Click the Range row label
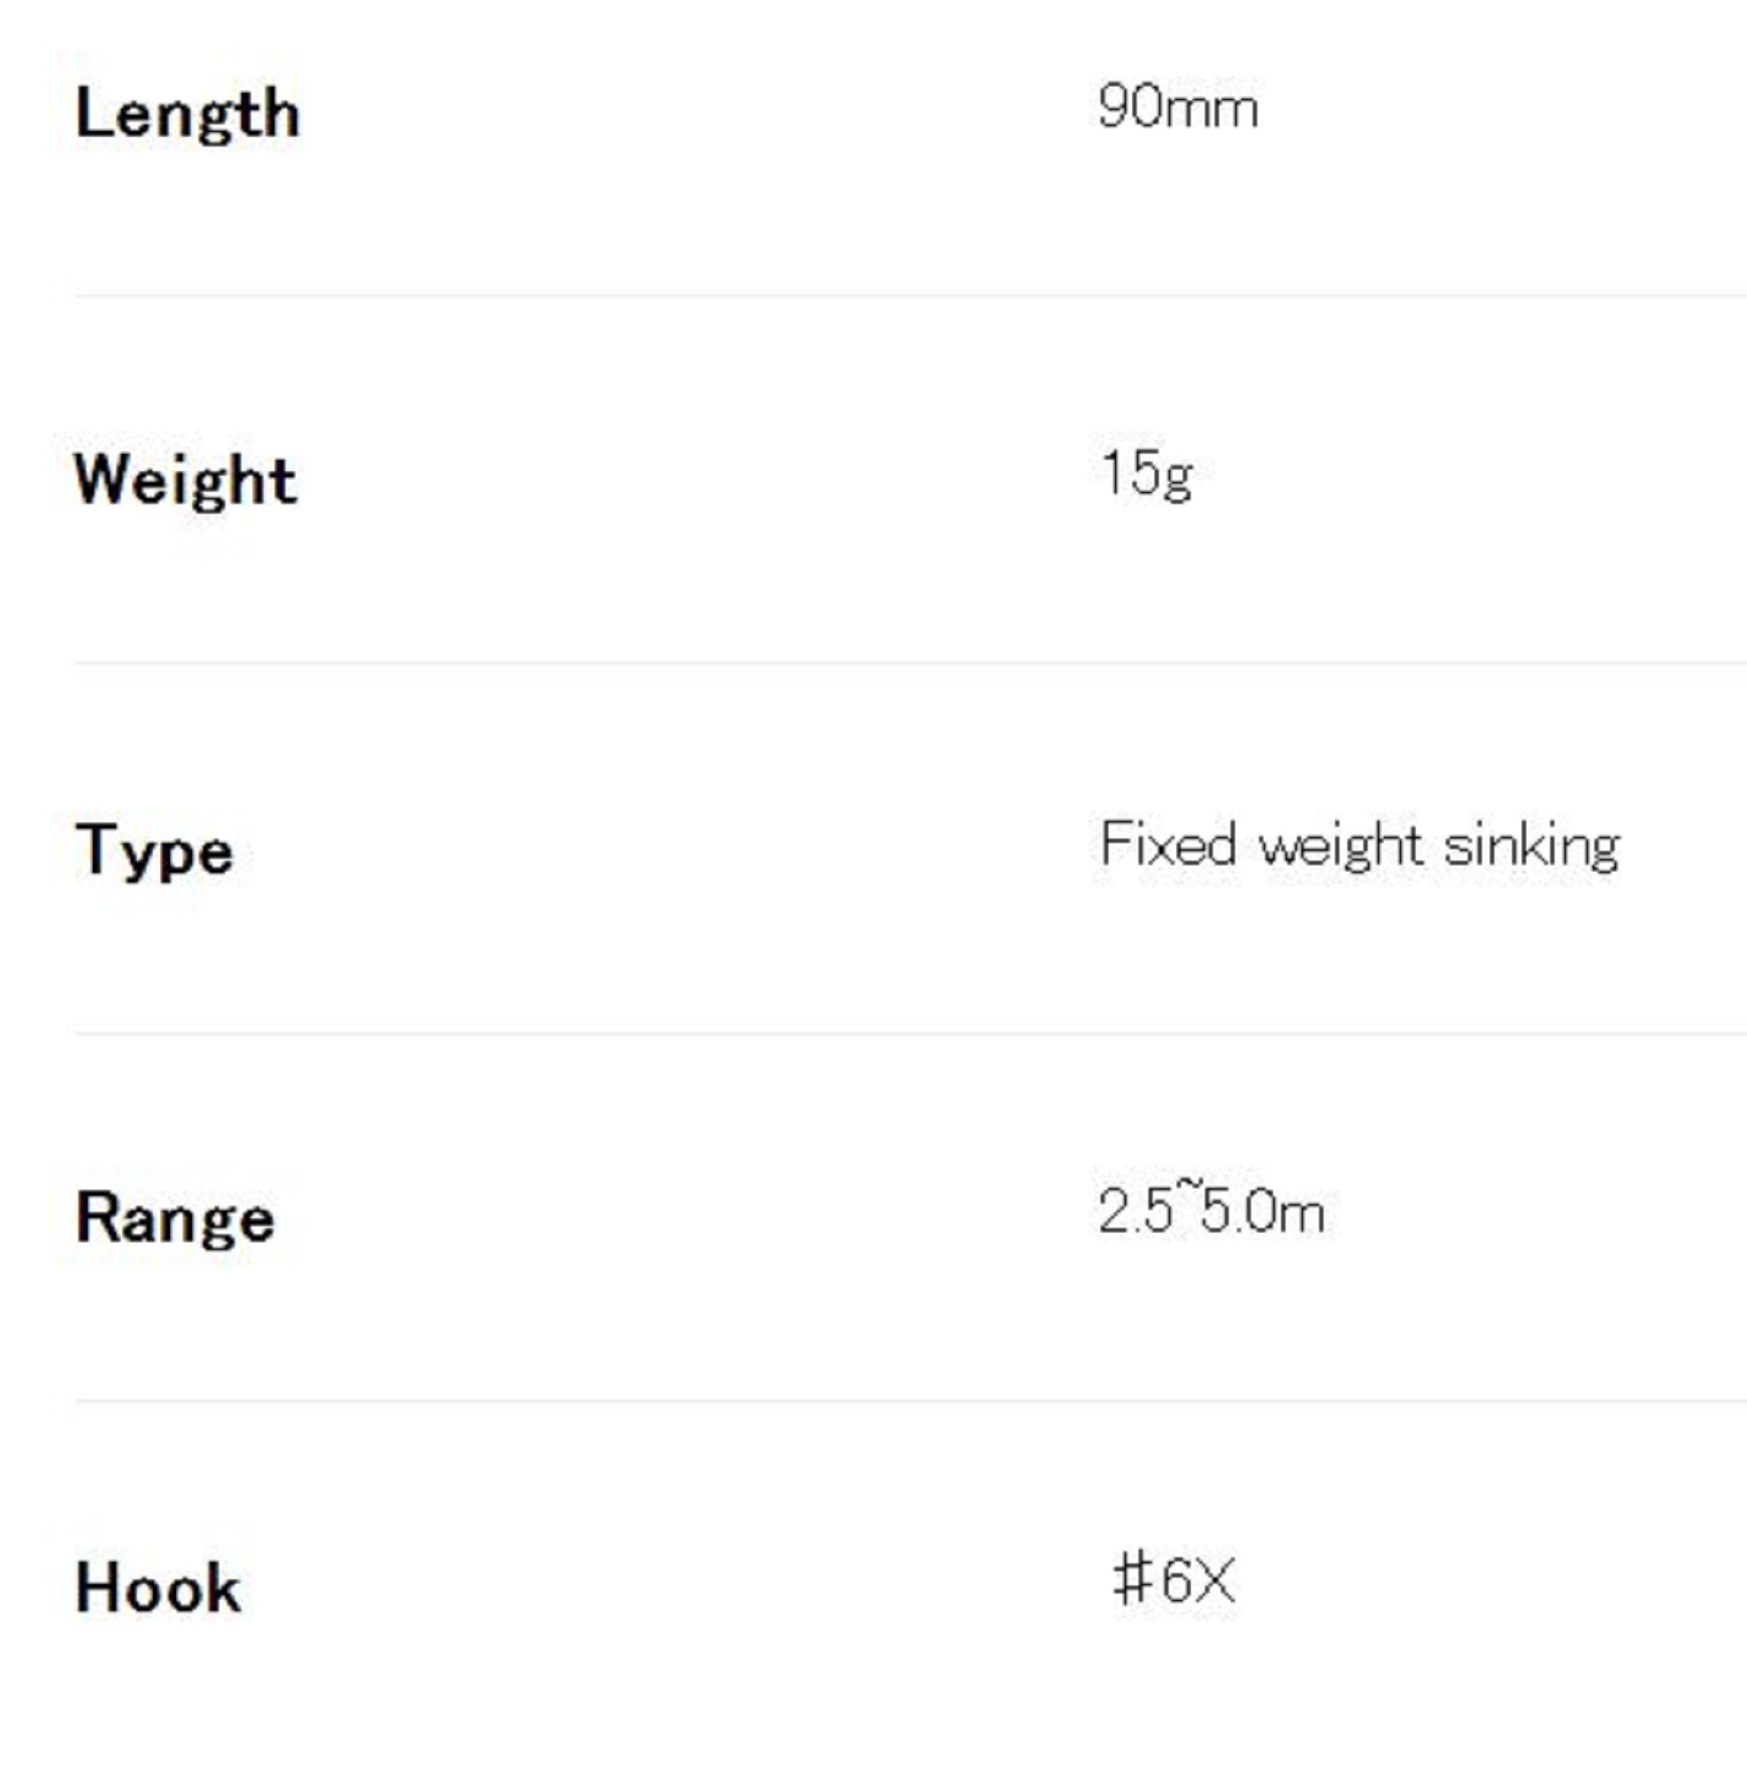This screenshot has height=1770, width=1747. tap(175, 1218)
